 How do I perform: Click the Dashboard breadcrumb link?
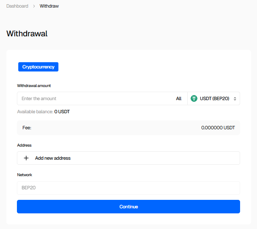point(17,6)
